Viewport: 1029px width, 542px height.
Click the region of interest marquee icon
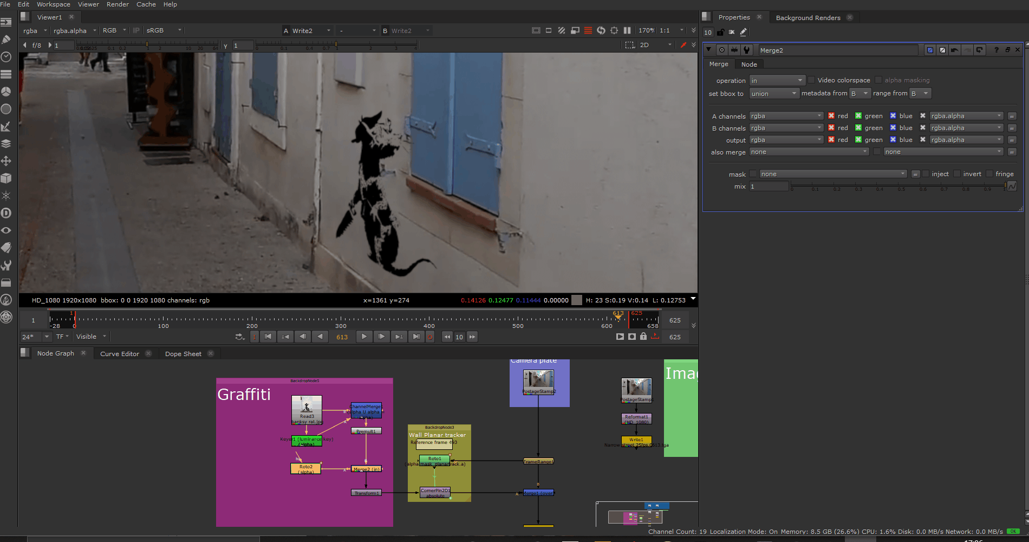630,45
